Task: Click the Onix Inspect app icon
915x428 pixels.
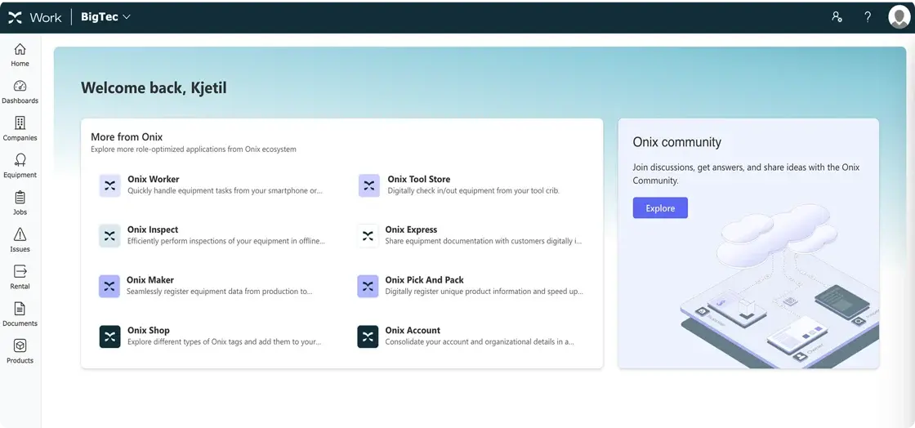Action: (109, 235)
